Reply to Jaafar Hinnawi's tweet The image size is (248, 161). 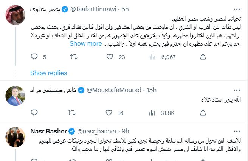(34, 57)
